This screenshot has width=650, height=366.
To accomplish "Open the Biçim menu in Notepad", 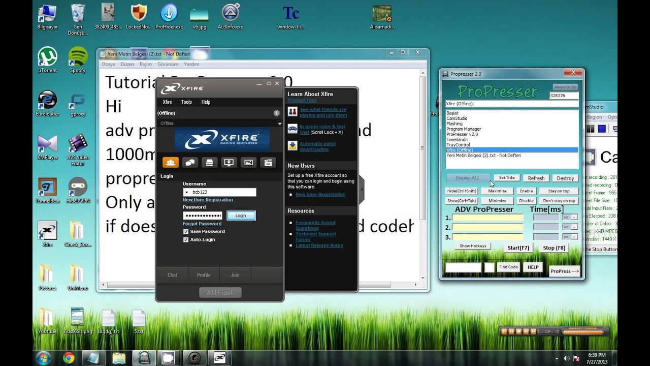I will 146,65.
